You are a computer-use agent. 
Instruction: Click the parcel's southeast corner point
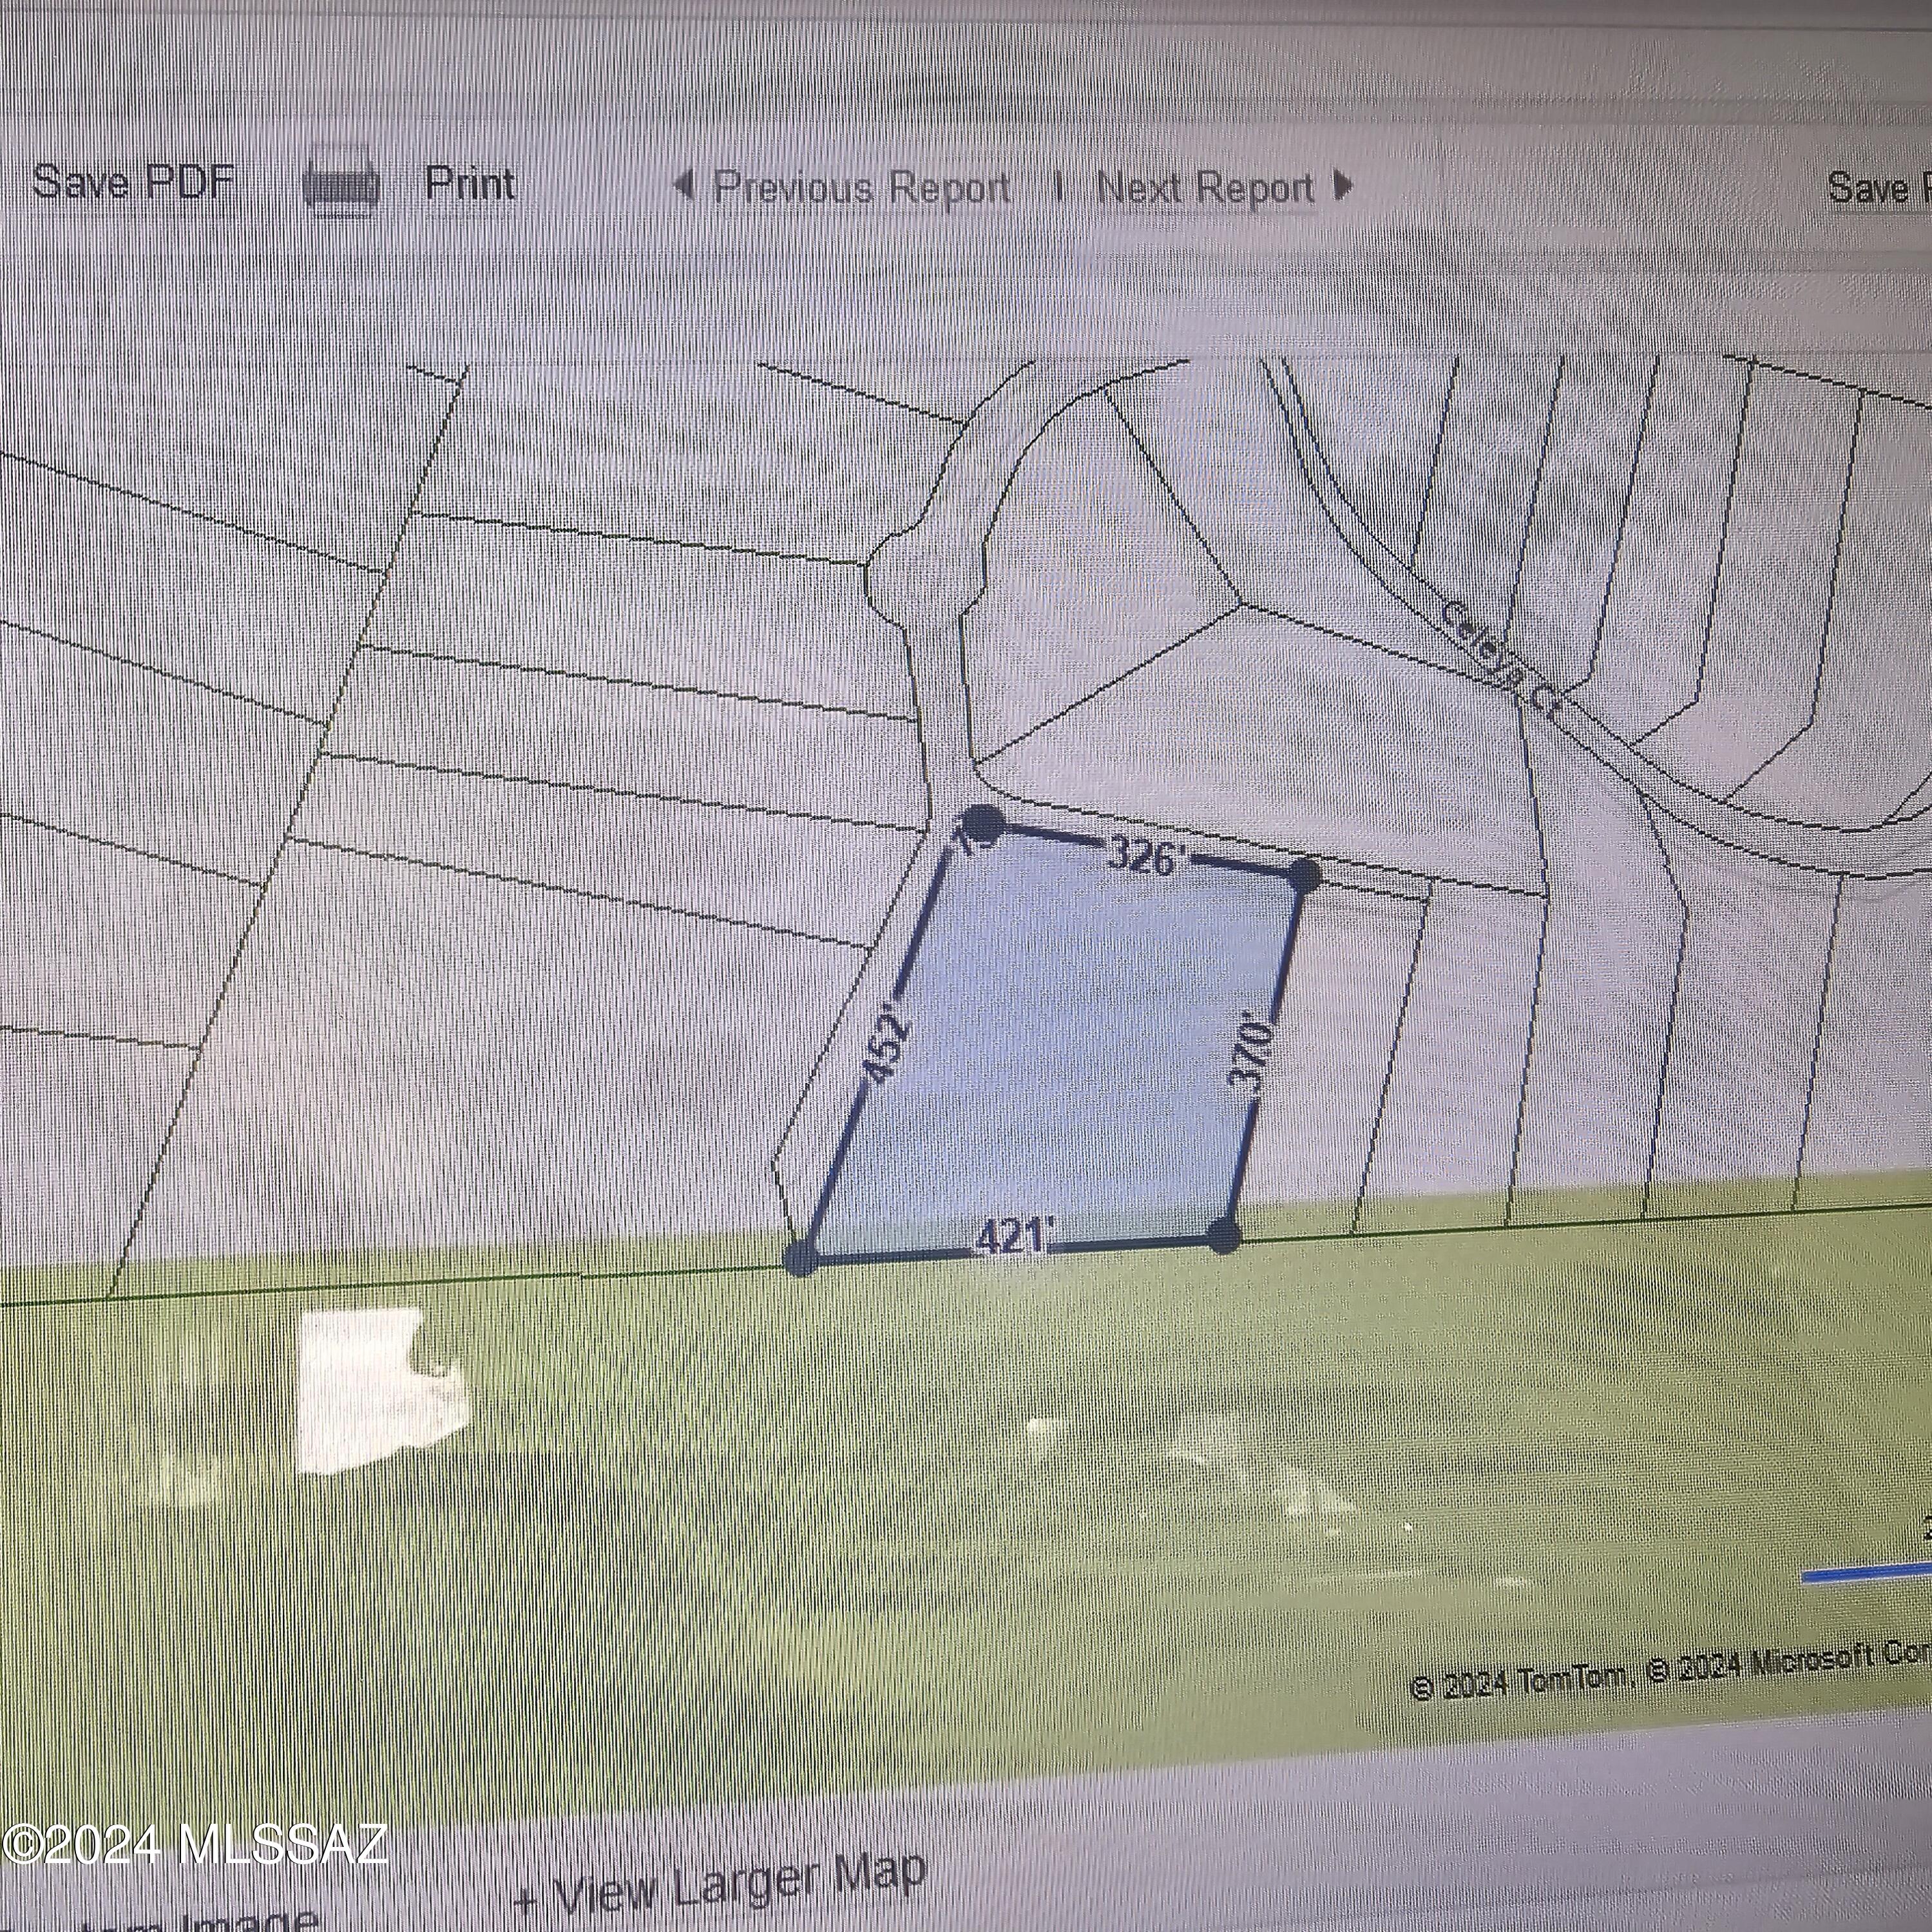click(1224, 1235)
